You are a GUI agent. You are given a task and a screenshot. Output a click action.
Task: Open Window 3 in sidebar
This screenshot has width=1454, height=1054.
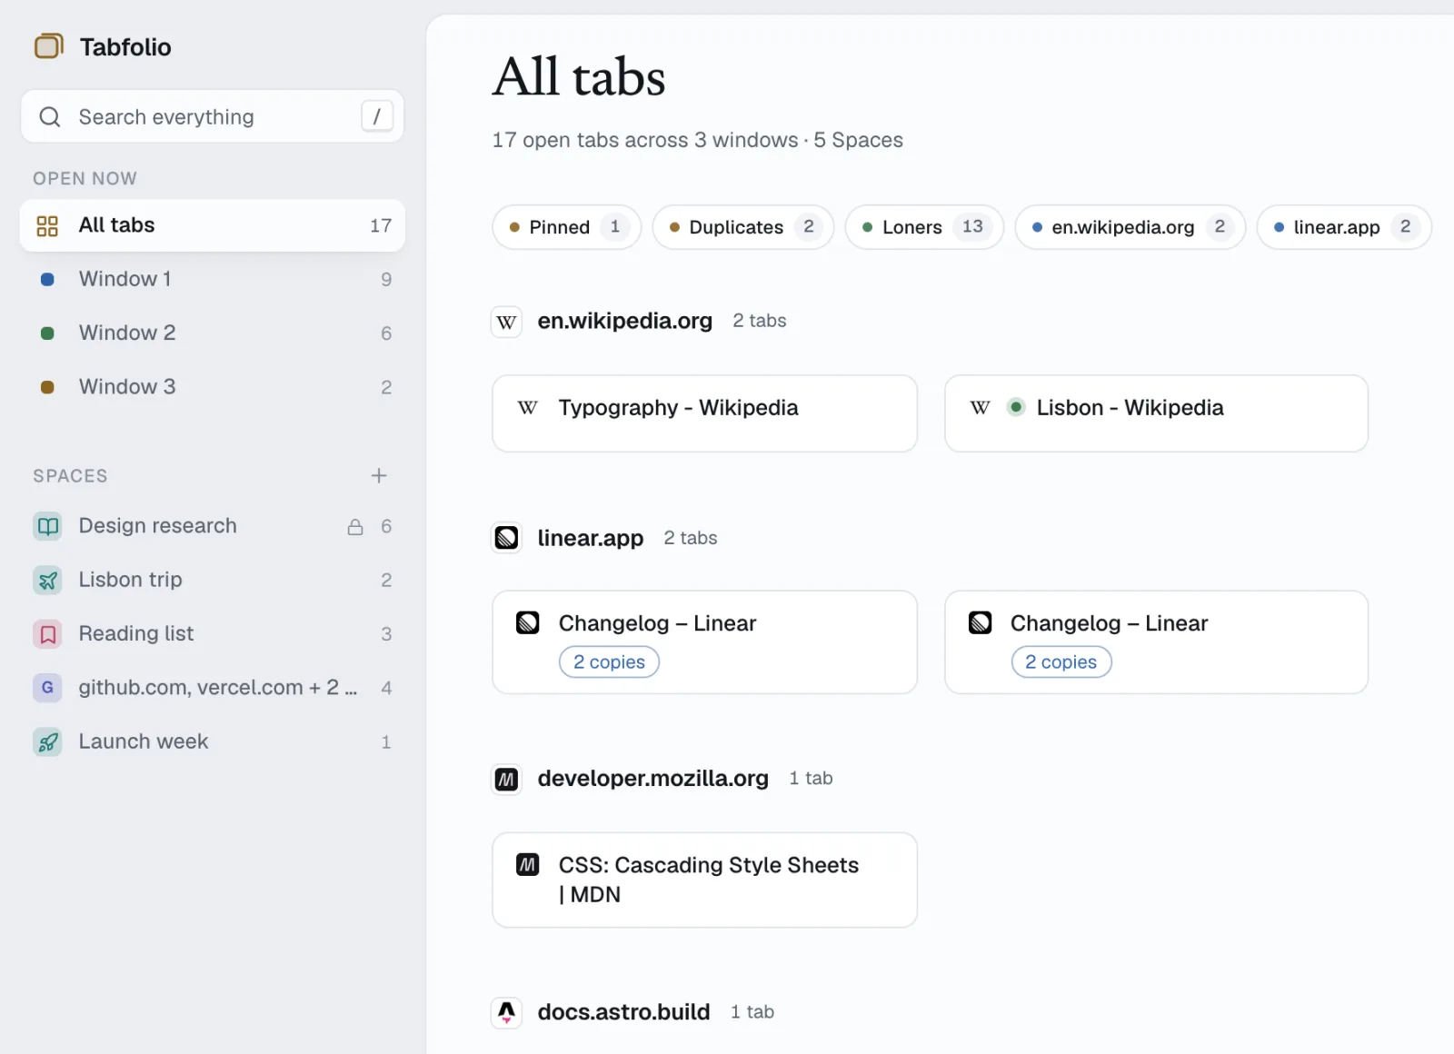(x=213, y=387)
